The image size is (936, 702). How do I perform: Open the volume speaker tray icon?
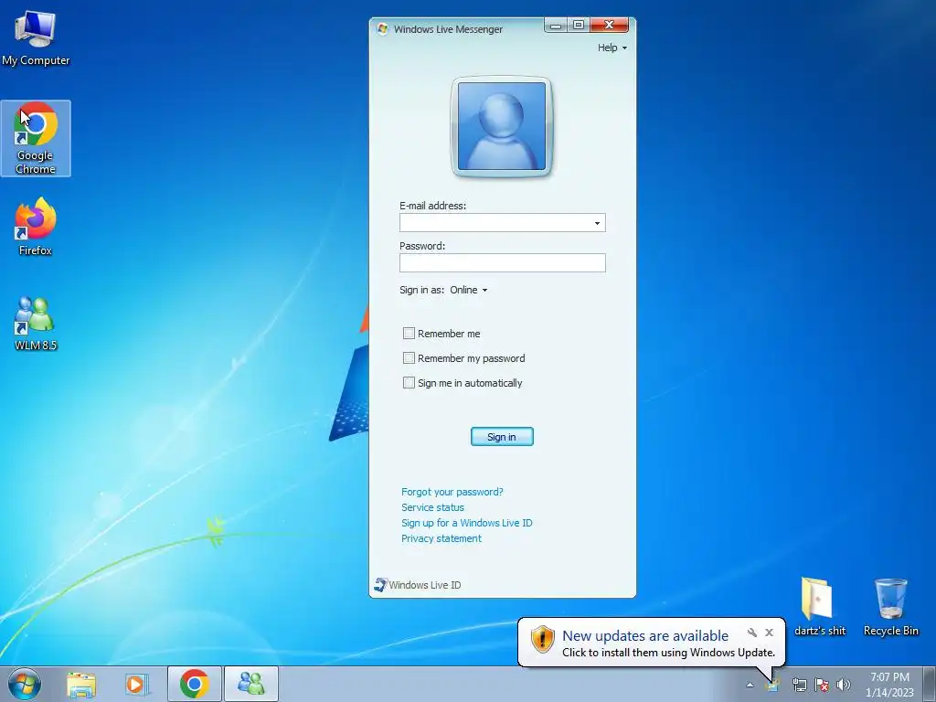coord(844,685)
